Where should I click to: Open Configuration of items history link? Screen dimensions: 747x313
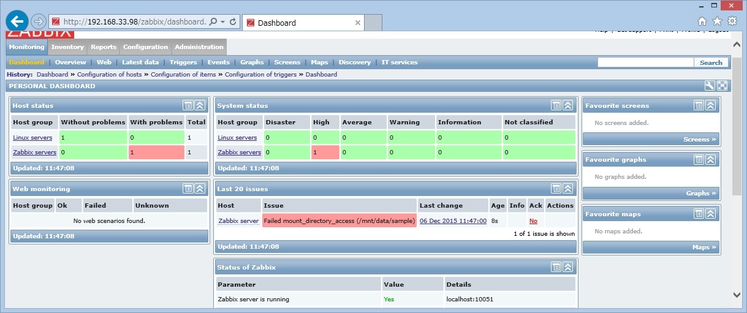(183, 74)
